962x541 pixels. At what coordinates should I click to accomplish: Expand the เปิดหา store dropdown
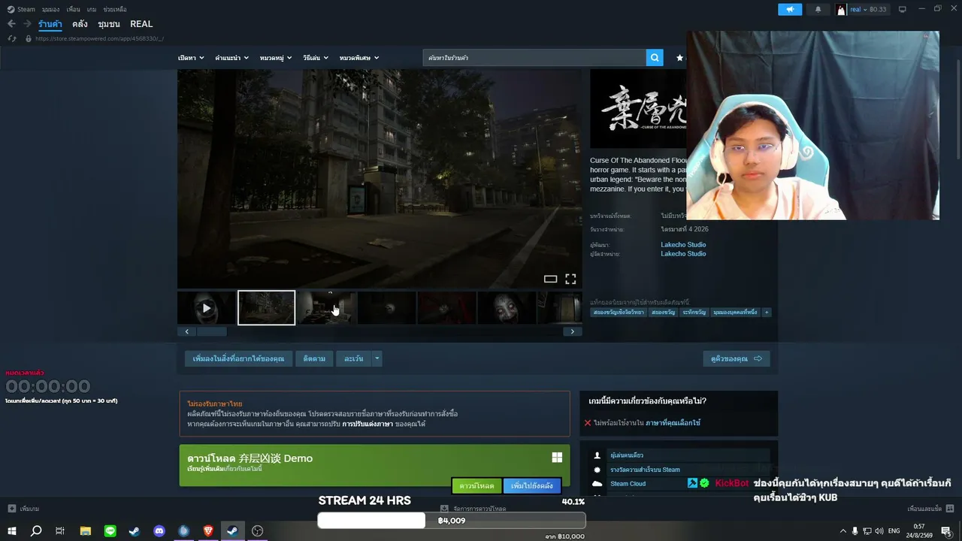(191, 58)
